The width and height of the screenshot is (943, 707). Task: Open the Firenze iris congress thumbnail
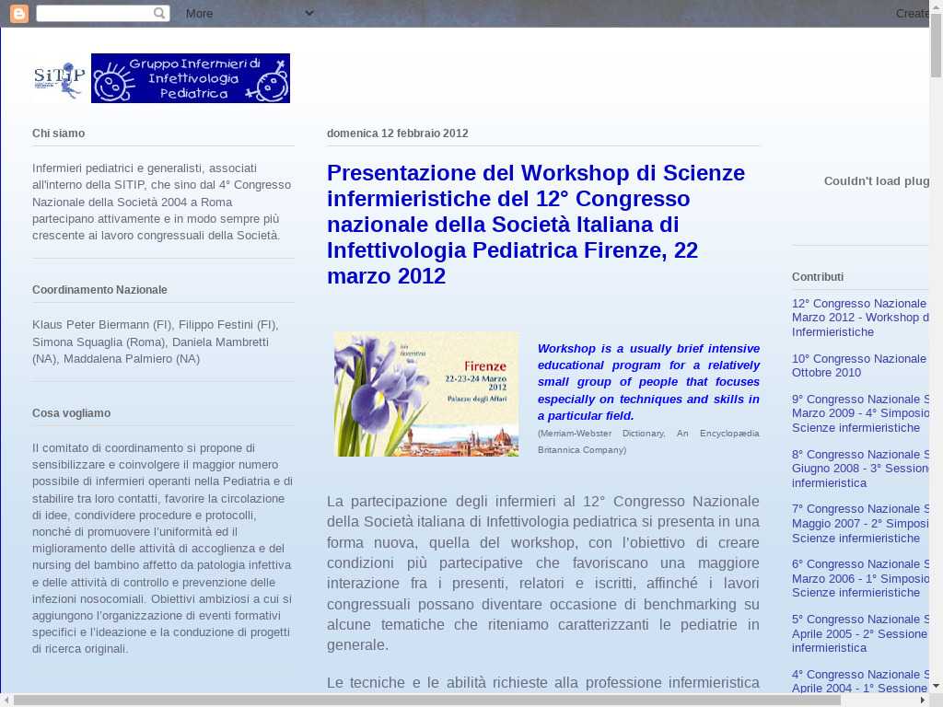(426, 394)
